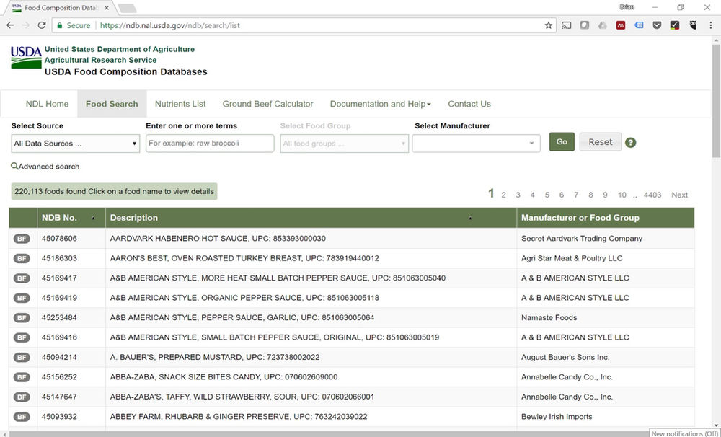Open a new browser tab
This screenshot has width=721, height=437.
pyautogui.click(x=127, y=8)
